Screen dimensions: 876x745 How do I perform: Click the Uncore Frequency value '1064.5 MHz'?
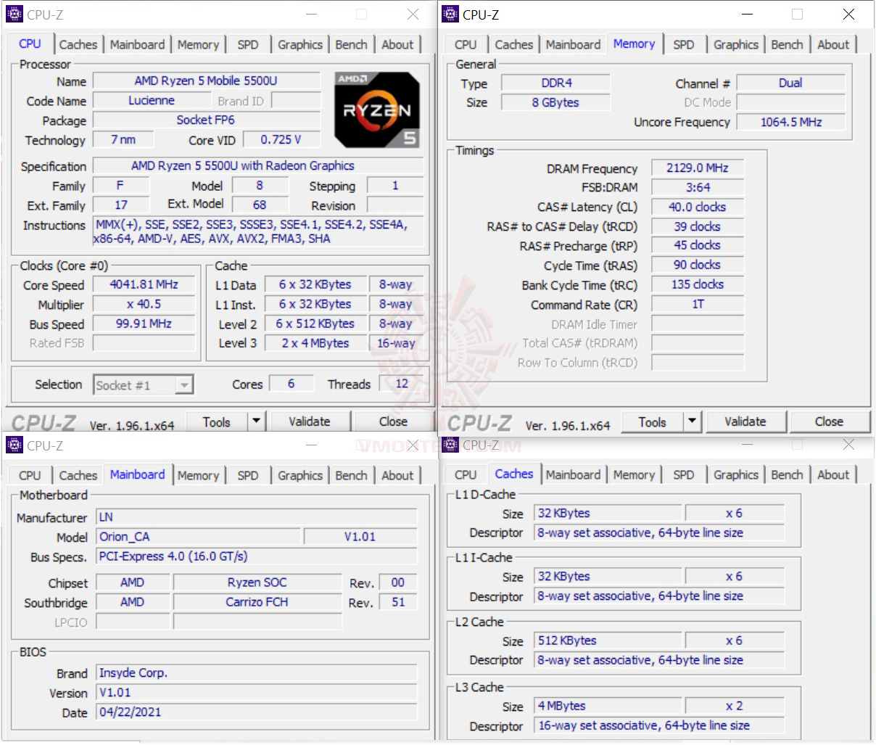pyautogui.click(x=791, y=122)
